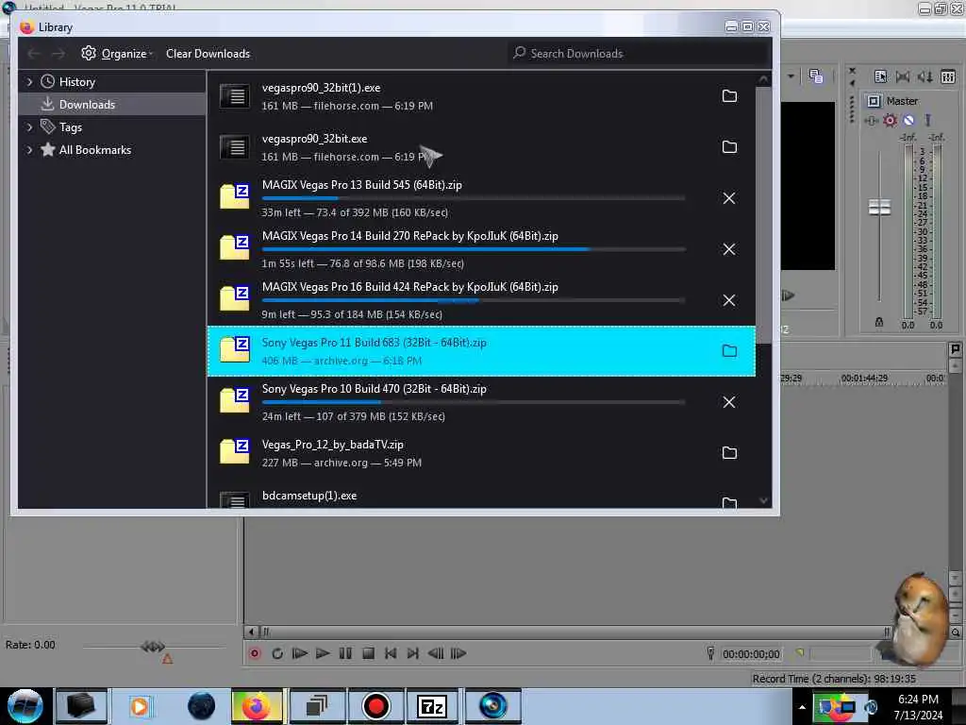The width and height of the screenshot is (966, 725).
Task: Toggle Master fader lock icon
Action: (x=879, y=322)
